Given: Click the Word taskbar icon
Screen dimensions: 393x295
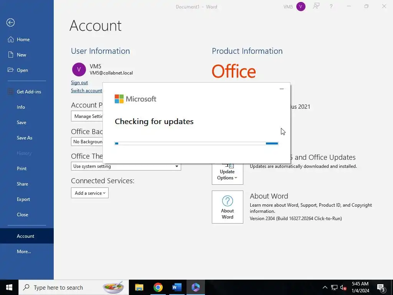Looking at the screenshot, I should pos(177,287).
